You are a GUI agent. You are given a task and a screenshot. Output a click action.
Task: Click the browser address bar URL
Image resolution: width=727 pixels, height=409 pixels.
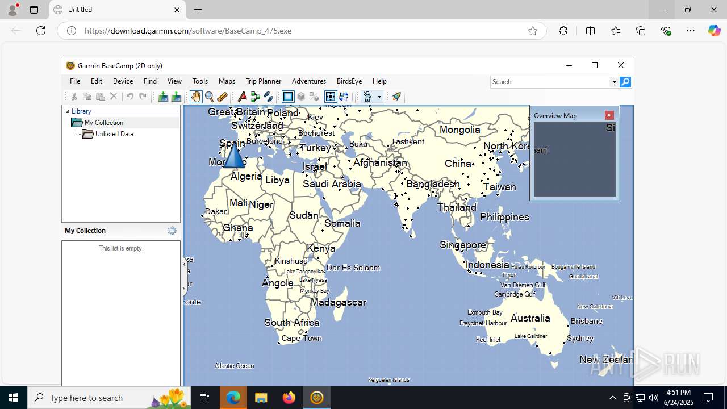coord(188,31)
